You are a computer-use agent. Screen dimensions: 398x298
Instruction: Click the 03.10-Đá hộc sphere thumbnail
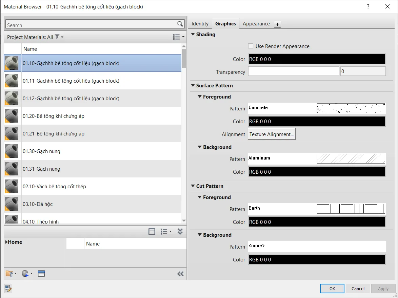tap(12, 204)
